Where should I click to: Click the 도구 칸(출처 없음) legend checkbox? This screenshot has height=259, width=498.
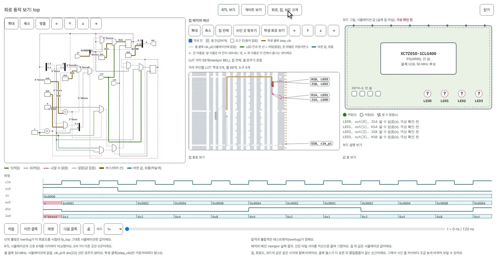[232, 41]
